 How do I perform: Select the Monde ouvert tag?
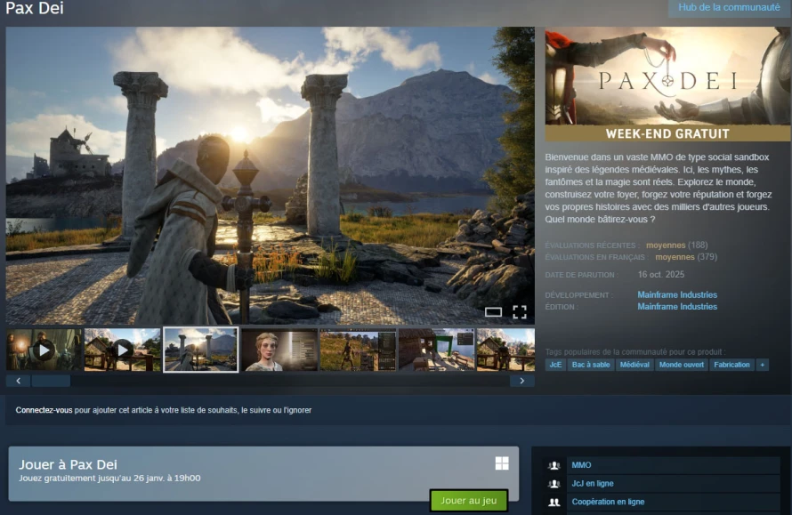click(681, 365)
